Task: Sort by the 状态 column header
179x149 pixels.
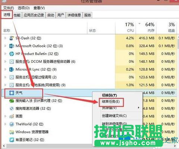Action: point(92,30)
